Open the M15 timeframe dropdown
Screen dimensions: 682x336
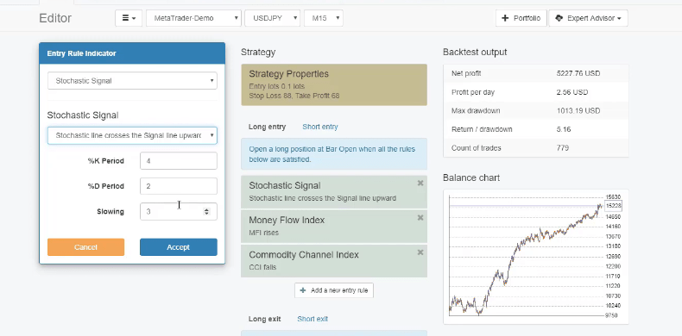pyautogui.click(x=324, y=18)
